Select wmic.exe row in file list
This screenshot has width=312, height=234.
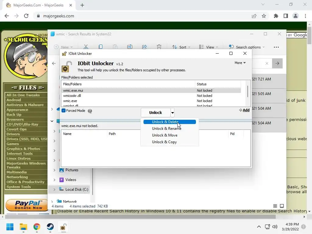[151, 101]
